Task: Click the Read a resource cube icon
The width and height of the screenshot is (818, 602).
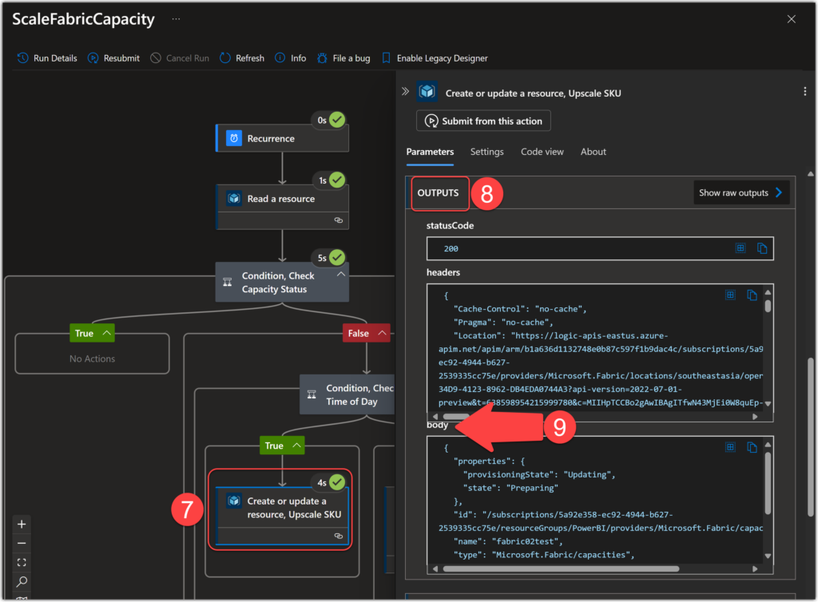Action: click(x=234, y=199)
